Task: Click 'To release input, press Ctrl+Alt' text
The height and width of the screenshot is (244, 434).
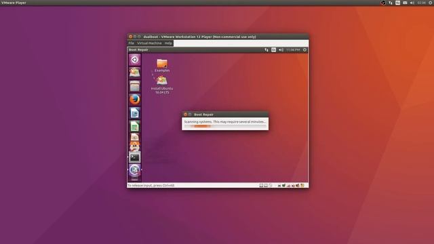Action: (151, 186)
